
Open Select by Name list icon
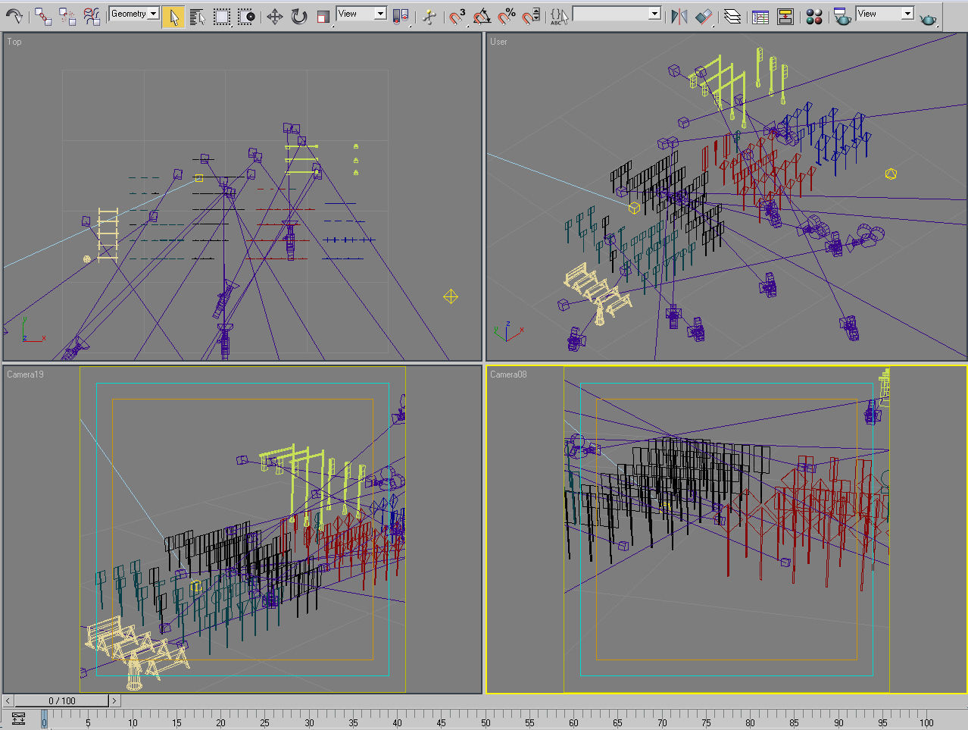[x=198, y=17]
